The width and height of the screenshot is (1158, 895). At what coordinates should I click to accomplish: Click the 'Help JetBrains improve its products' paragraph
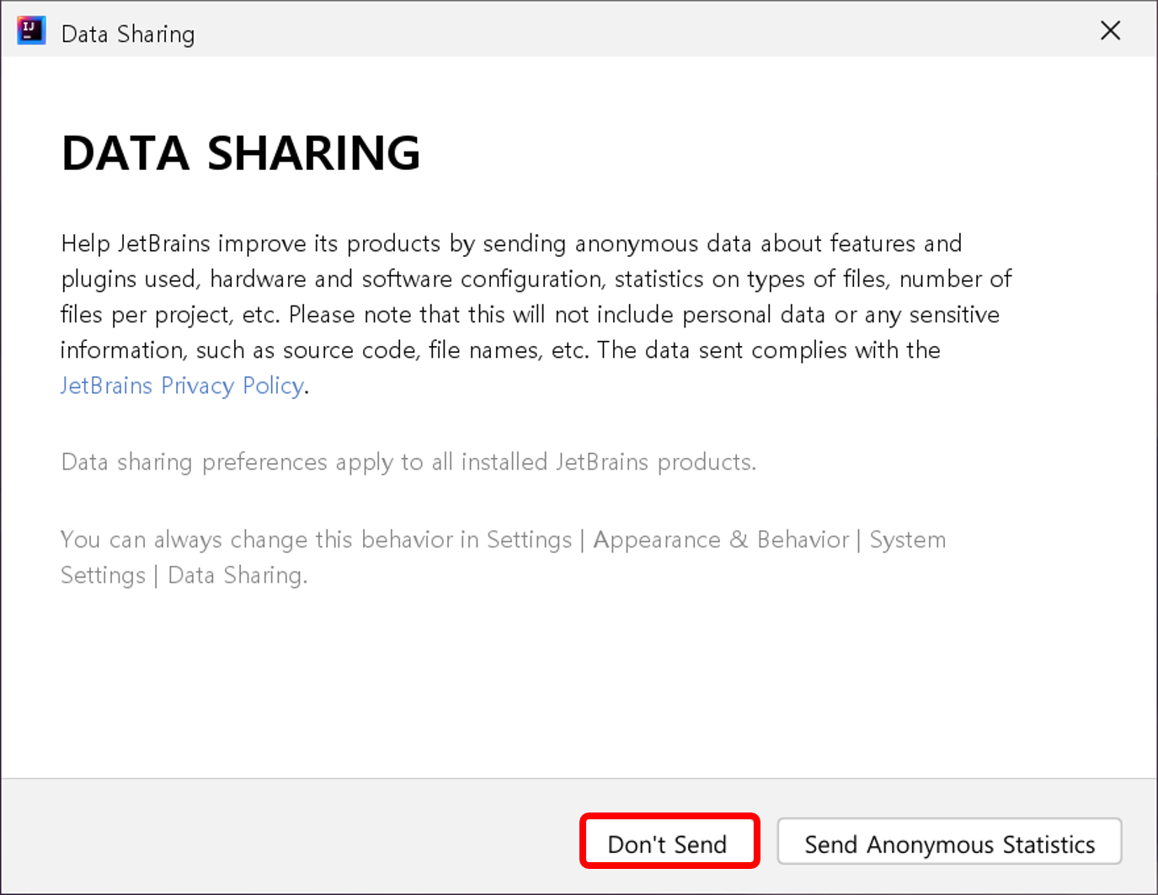(x=536, y=314)
